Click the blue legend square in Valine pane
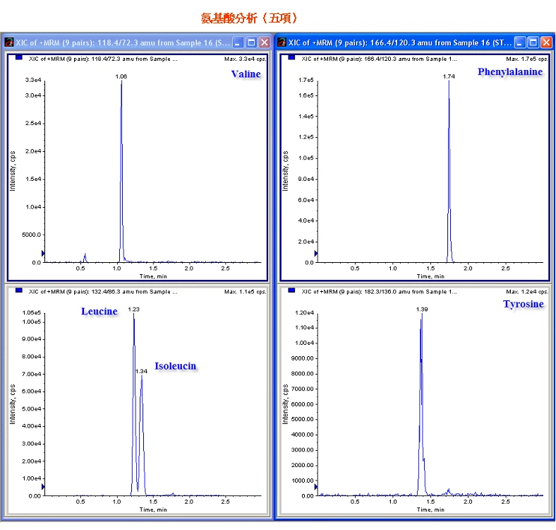The width and height of the screenshot is (556, 530). coord(18,58)
